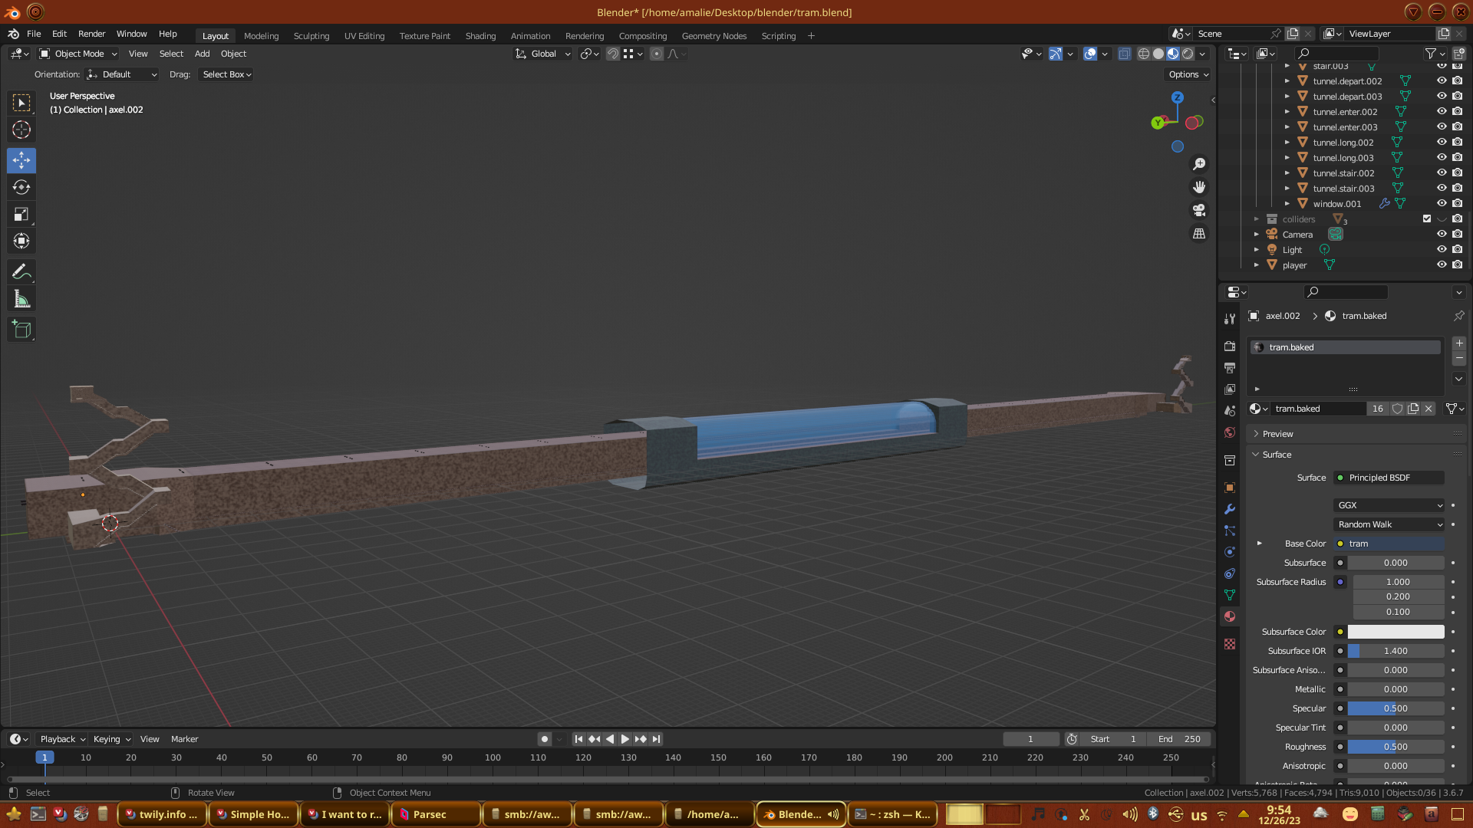Hide tunnel.long.002 in viewport

tap(1442, 142)
